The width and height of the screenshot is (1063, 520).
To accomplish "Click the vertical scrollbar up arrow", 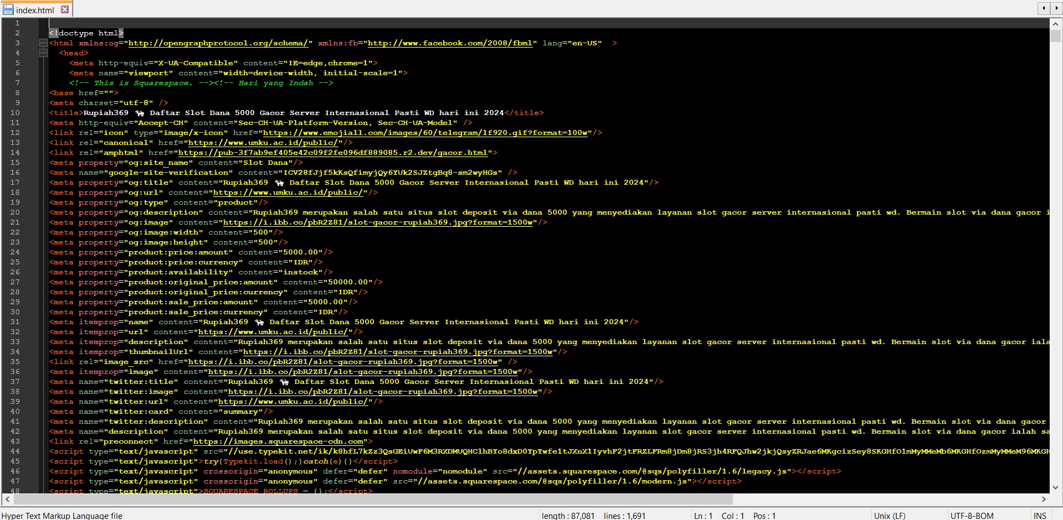I will [x=1055, y=23].
